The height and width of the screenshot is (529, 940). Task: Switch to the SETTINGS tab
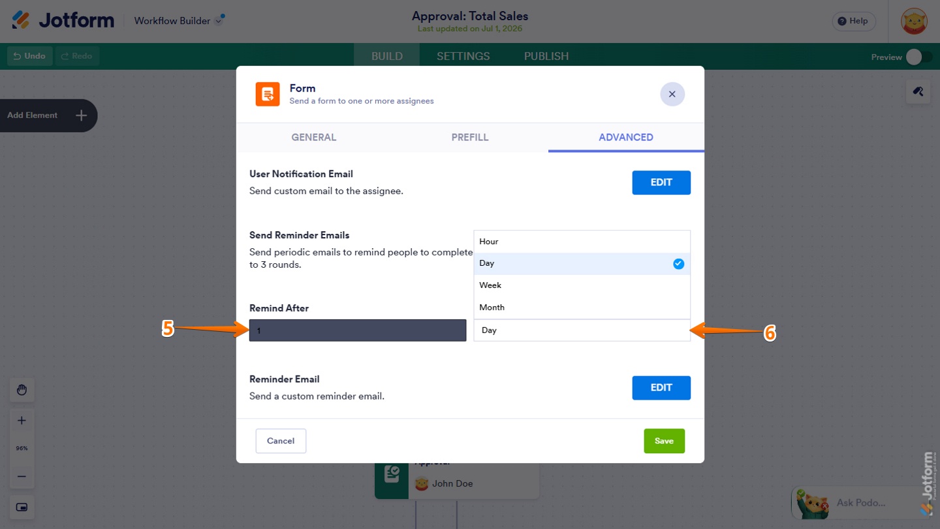(x=463, y=56)
